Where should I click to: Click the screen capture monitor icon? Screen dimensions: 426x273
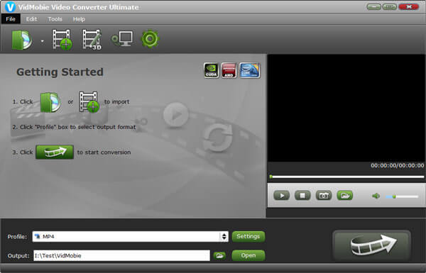pyautogui.click(x=122, y=39)
